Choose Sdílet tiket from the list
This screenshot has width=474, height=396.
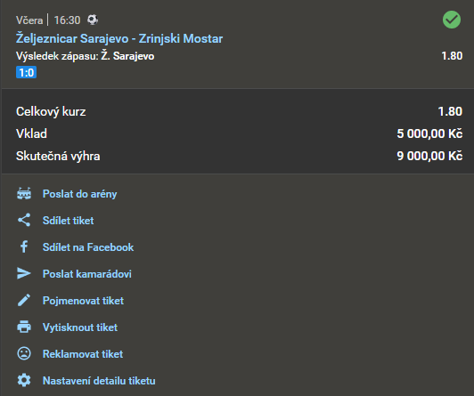pyautogui.click(x=68, y=221)
